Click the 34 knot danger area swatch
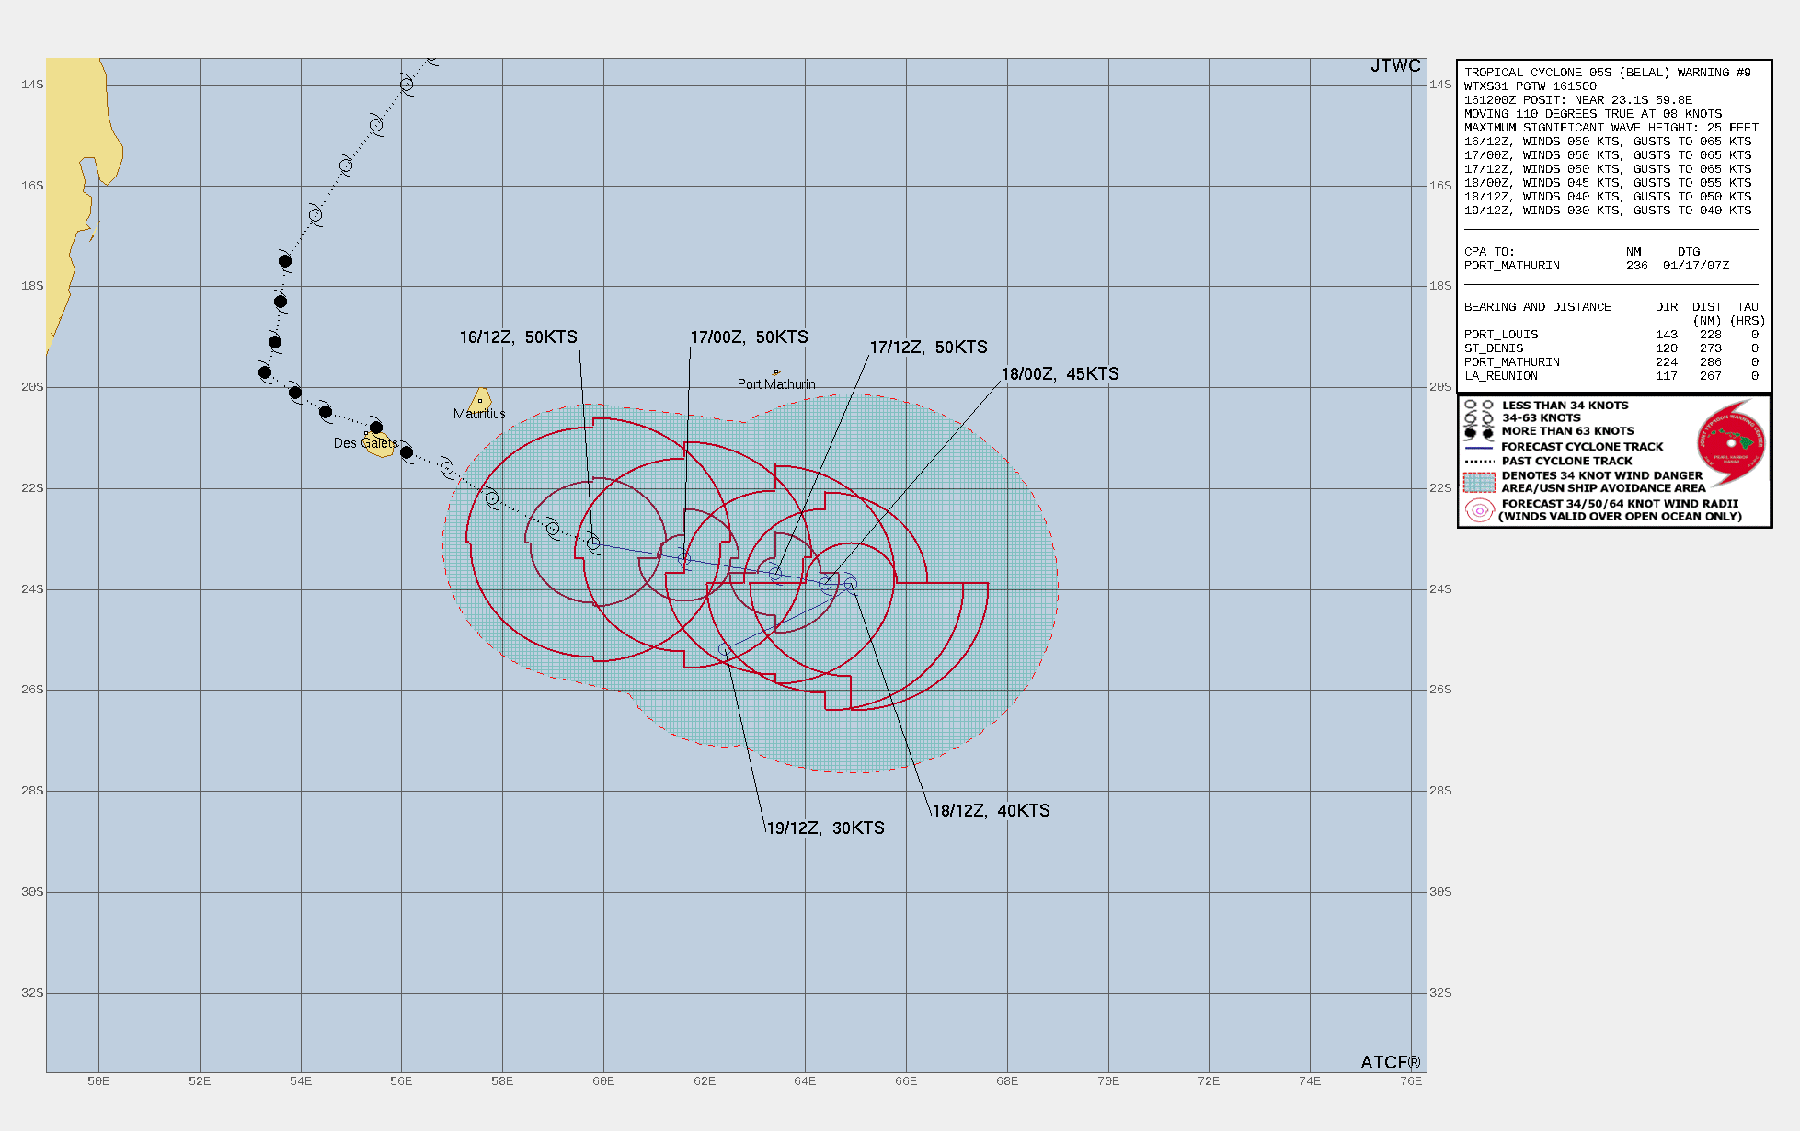Image resolution: width=1800 pixels, height=1131 pixels. coord(1479,482)
